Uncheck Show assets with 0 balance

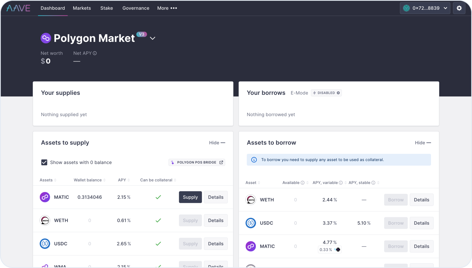[x=44, y=162]
